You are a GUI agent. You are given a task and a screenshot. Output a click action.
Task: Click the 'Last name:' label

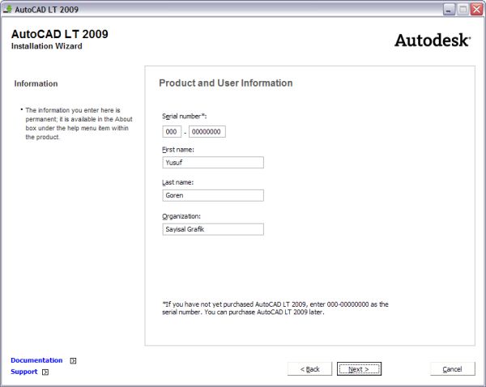tap(178, 182)
